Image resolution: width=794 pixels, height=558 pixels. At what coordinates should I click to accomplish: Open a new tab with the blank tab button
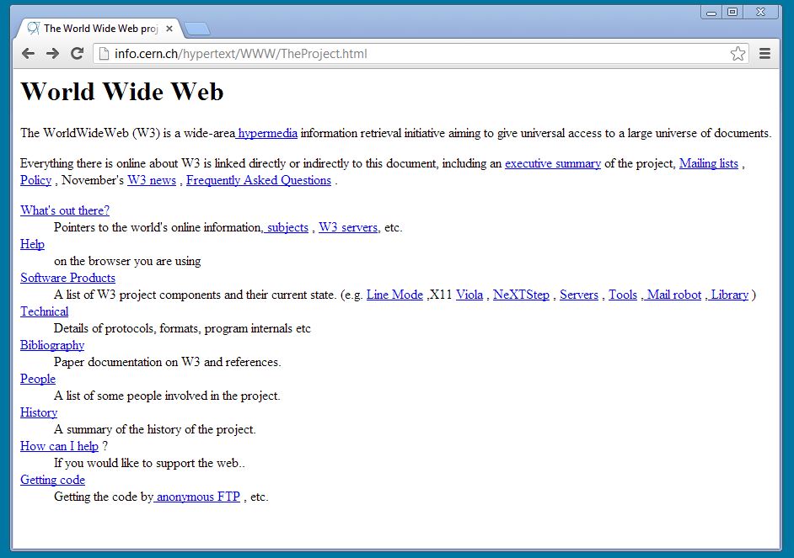click(197, 29)
